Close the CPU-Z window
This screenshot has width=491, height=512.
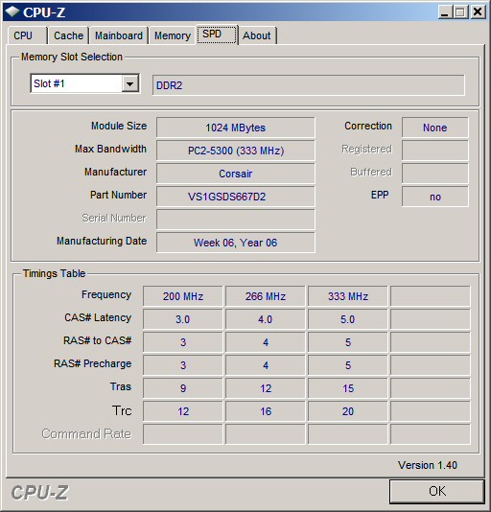[478, 12]
